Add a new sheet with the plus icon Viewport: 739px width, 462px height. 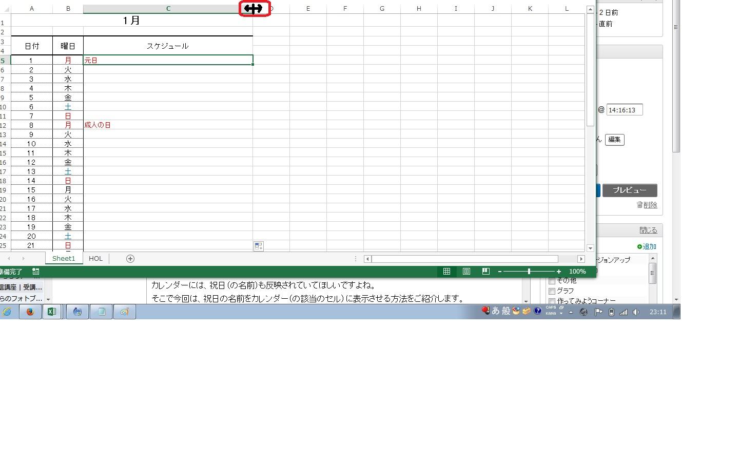(x=130, y=259)
